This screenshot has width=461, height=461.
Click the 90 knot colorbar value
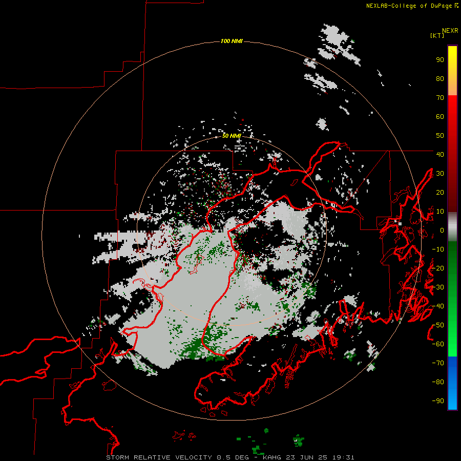[440, 60]
